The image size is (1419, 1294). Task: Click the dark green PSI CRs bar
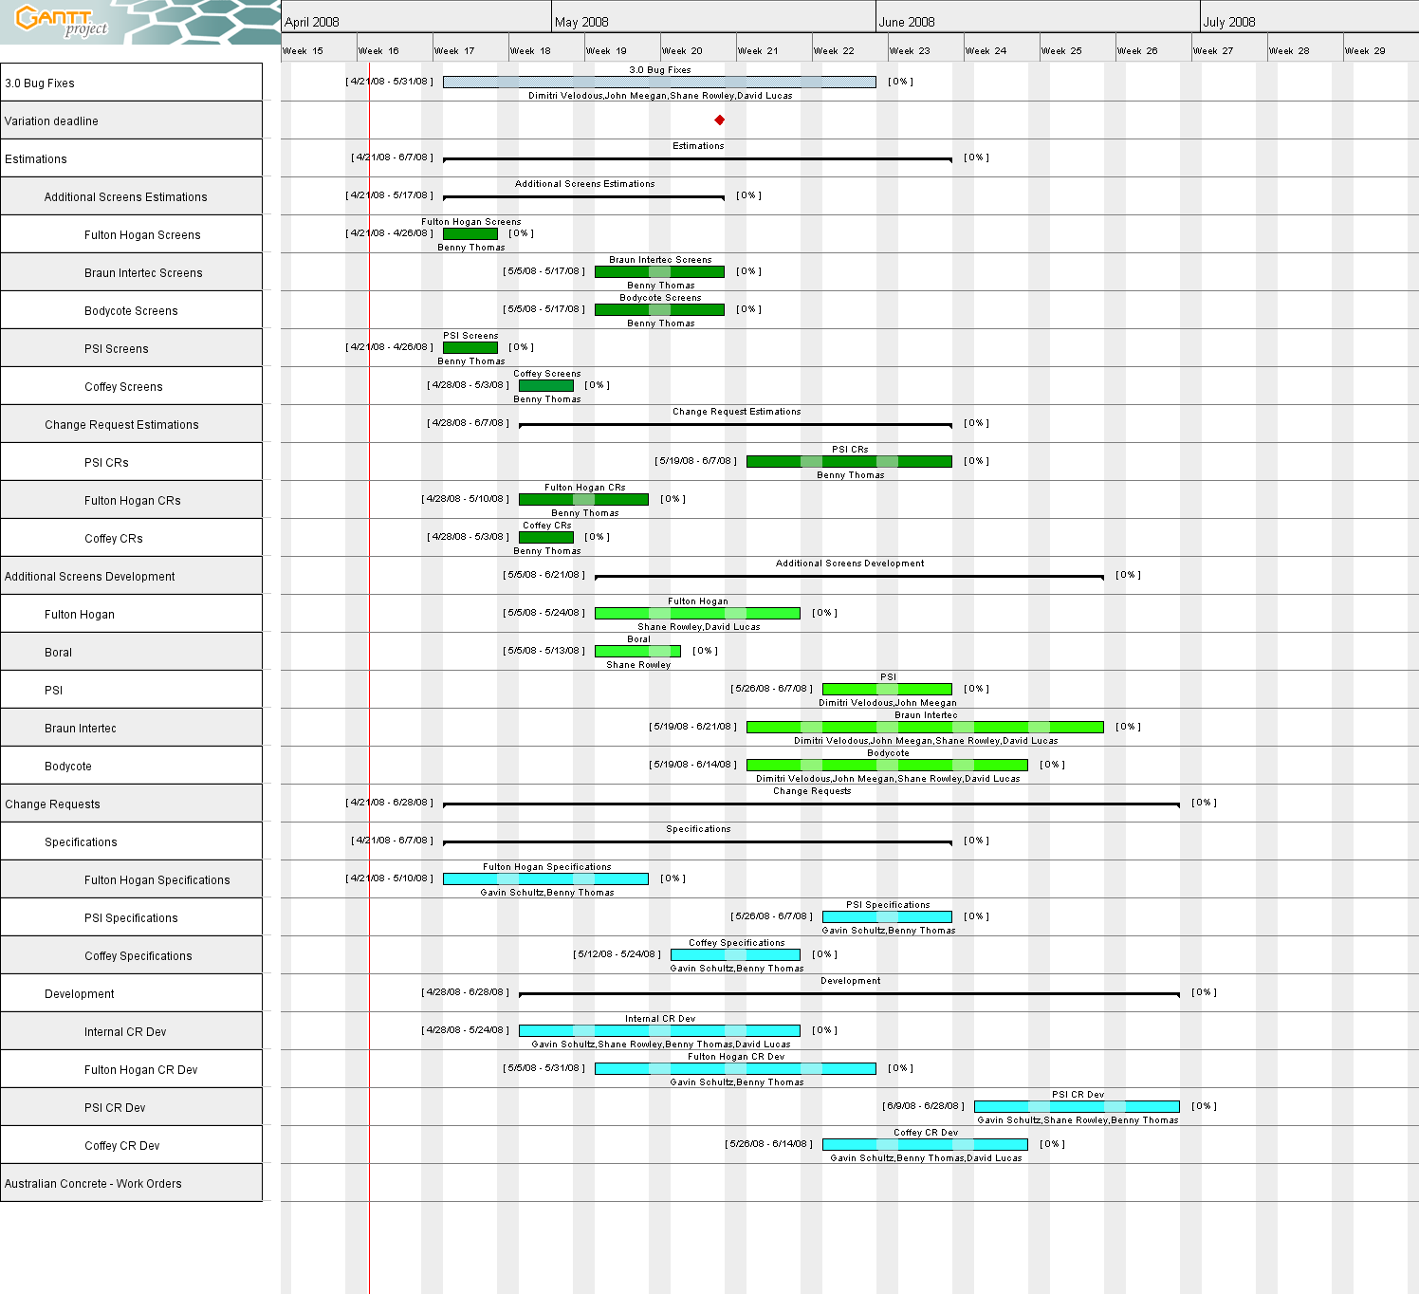pyautogui.click(x=849, y=462)
